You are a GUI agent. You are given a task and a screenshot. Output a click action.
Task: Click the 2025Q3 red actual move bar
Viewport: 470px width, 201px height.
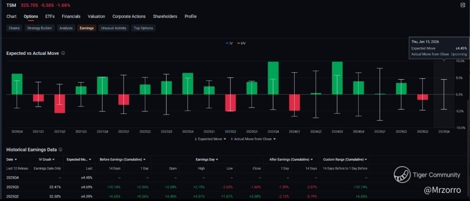coord(422,97)
